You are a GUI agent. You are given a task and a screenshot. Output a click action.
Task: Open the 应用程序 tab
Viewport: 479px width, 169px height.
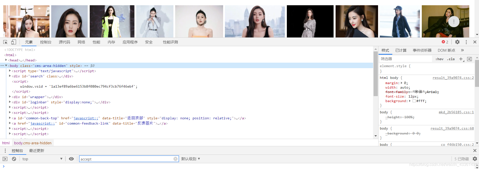coord(130,42)
